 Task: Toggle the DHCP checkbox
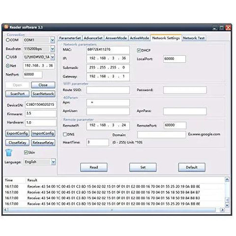(x=139, y=50)
